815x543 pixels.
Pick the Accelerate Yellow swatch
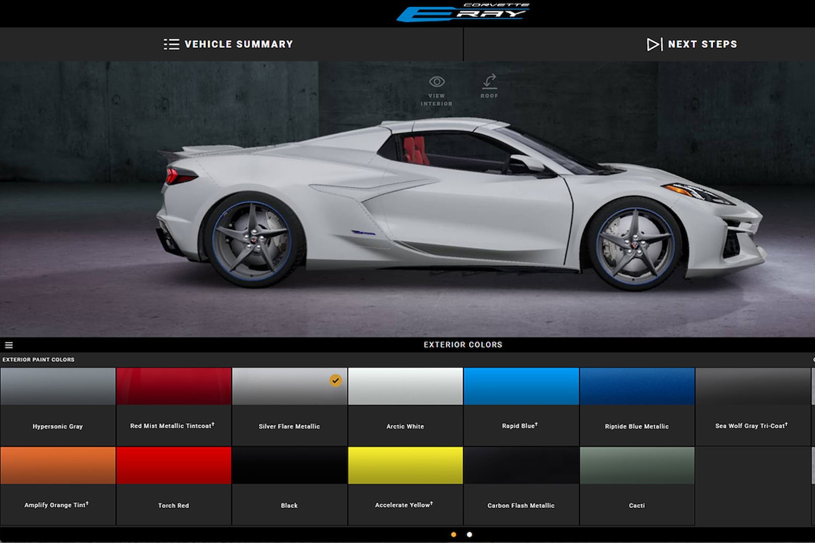(x=405, y=466)
